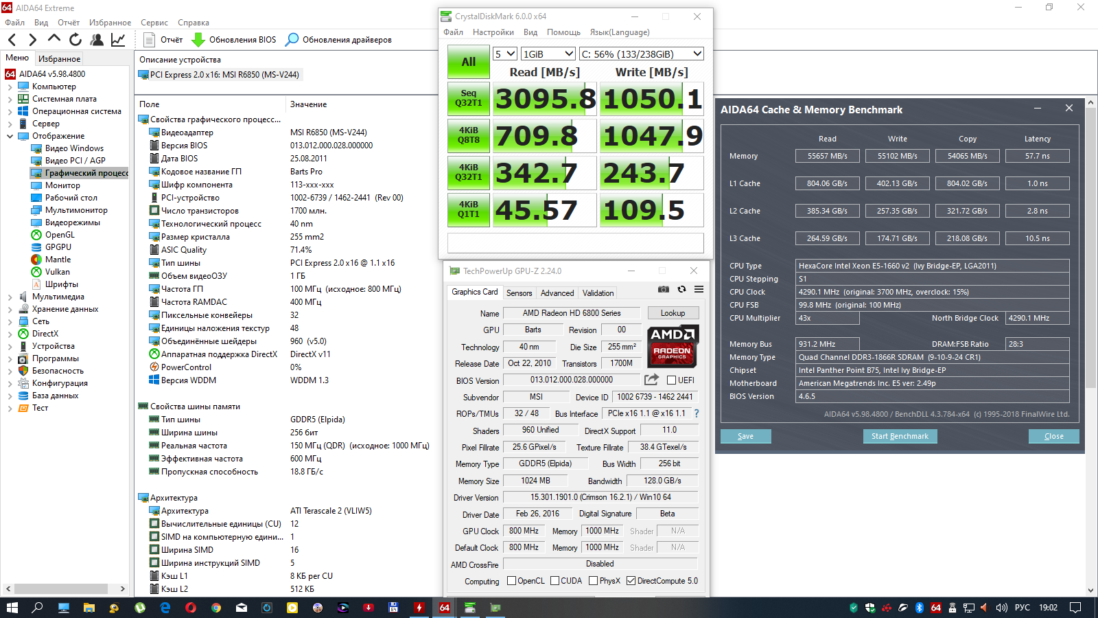
Task: Expand the Операционная система tree node
Action: tap(10, 112)
